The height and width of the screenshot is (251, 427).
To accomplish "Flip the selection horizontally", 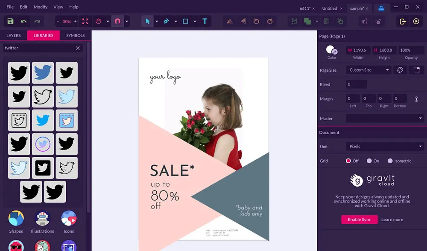I will [230, 21].
